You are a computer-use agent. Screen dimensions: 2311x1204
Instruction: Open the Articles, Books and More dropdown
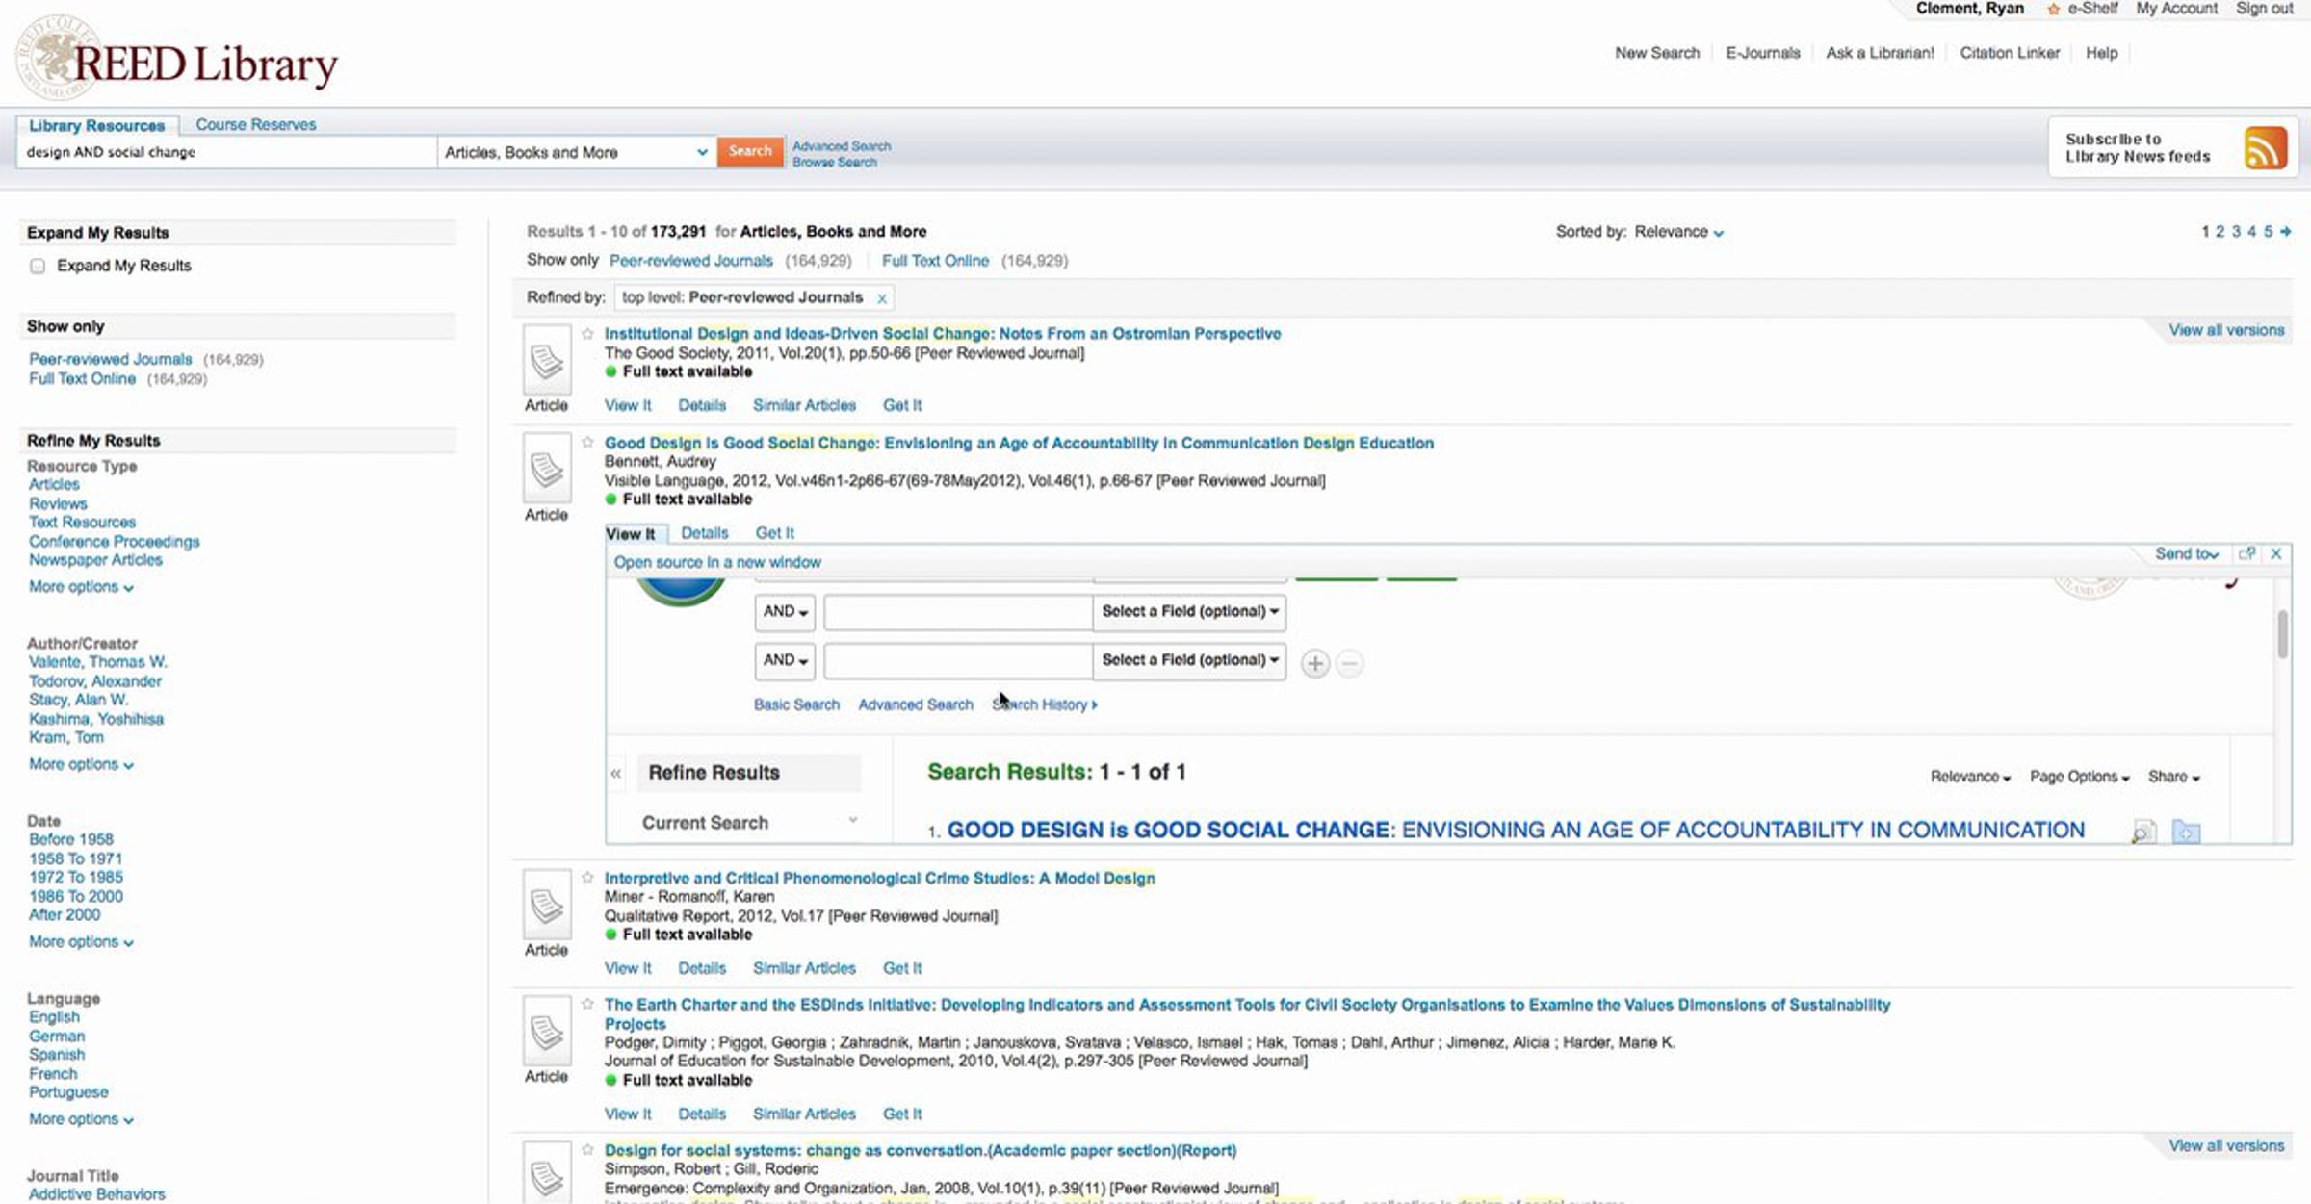pyautogui.click(x=576, y=152)
